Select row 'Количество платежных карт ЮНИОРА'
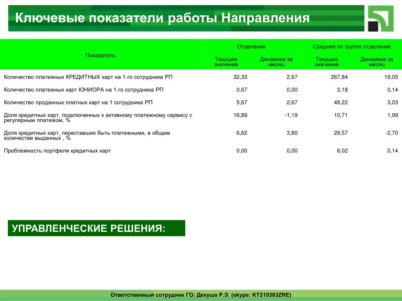This screenshot has width=402, height=301. [201, 90]
